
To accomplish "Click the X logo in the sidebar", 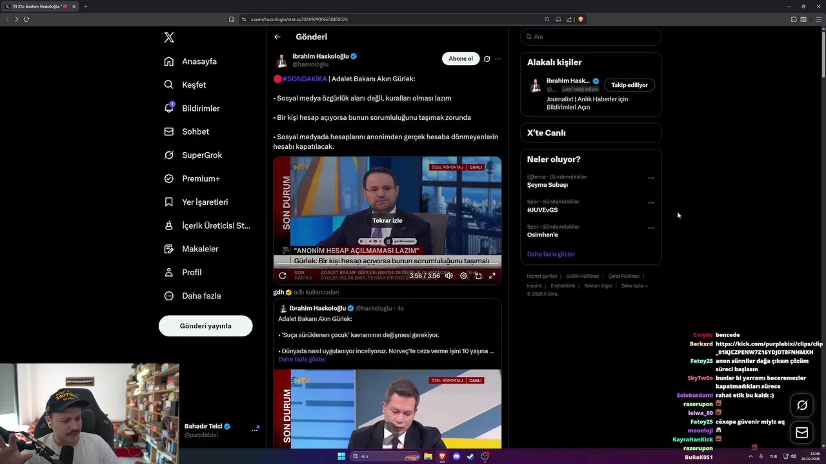I will click(169, 37).
